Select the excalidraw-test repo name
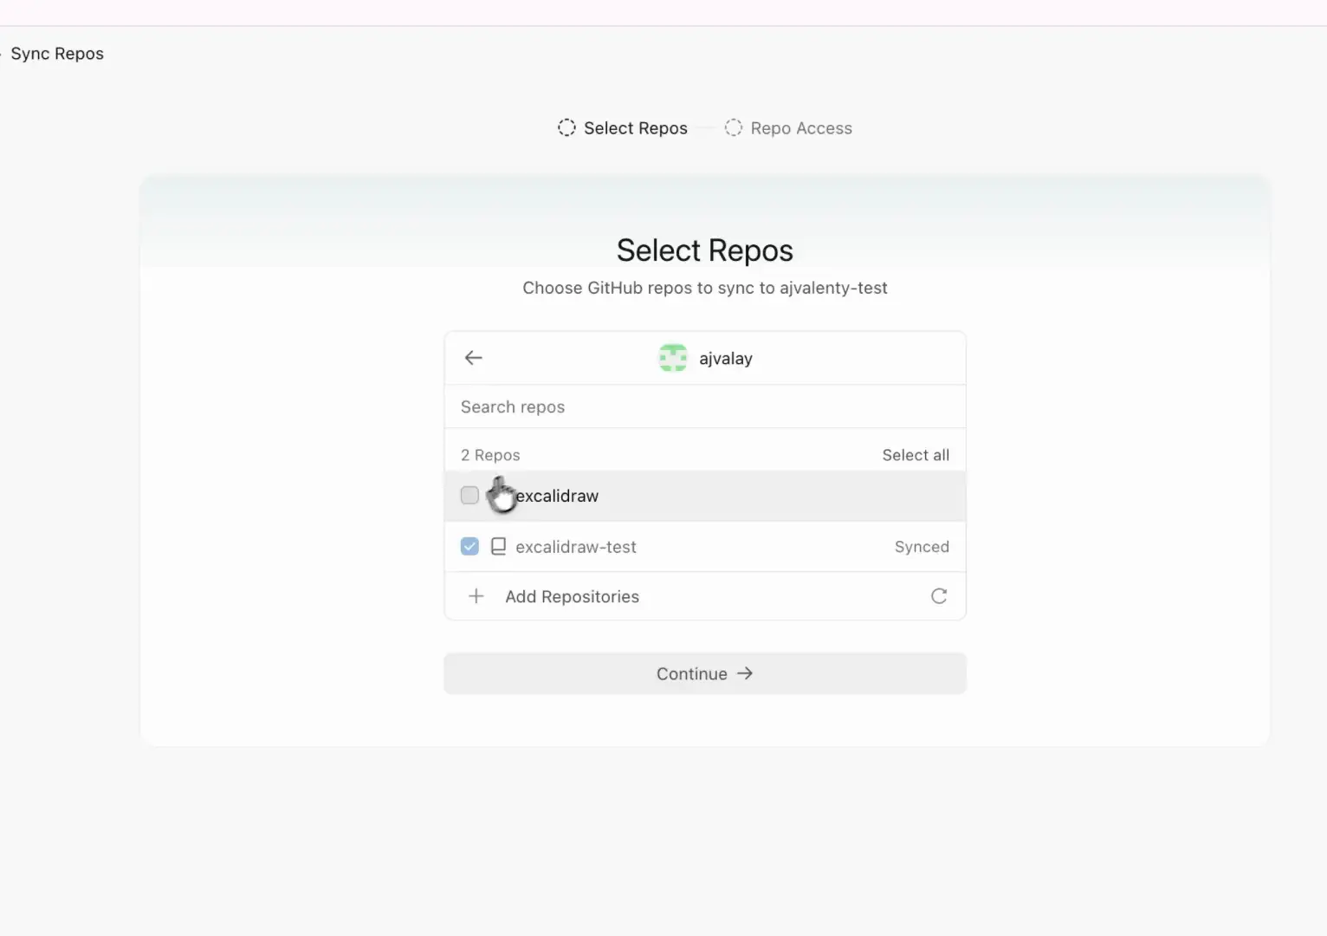 pos(576,547)
